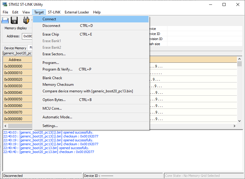The image size is (245, 179).
Task: Open the ST-LINK menu
Action: [x=54, y=12]
